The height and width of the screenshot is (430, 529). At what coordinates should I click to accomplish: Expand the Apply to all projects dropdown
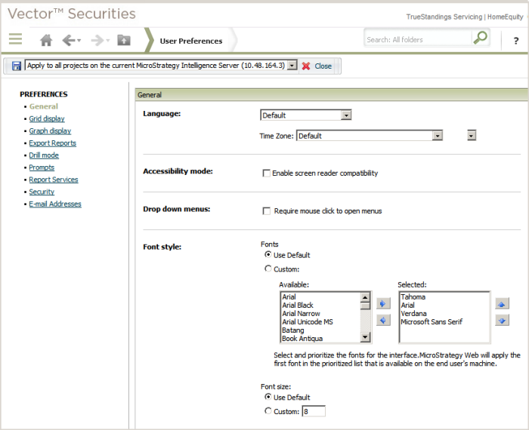292,65
